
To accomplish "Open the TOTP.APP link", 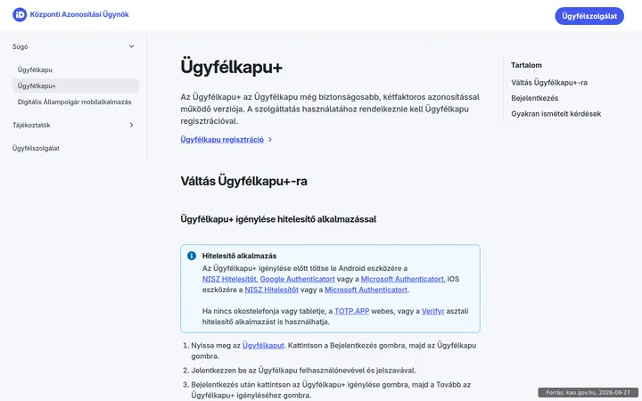I will [x=351, y=311].
